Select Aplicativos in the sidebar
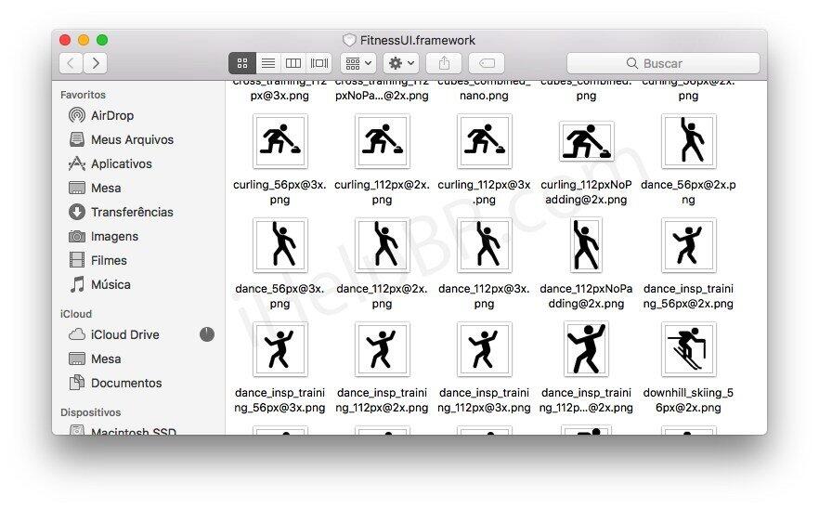 pos(121,163)
